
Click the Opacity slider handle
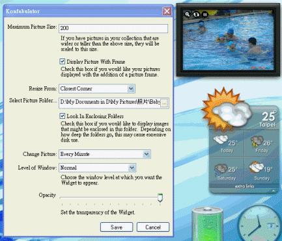(160, 197)
